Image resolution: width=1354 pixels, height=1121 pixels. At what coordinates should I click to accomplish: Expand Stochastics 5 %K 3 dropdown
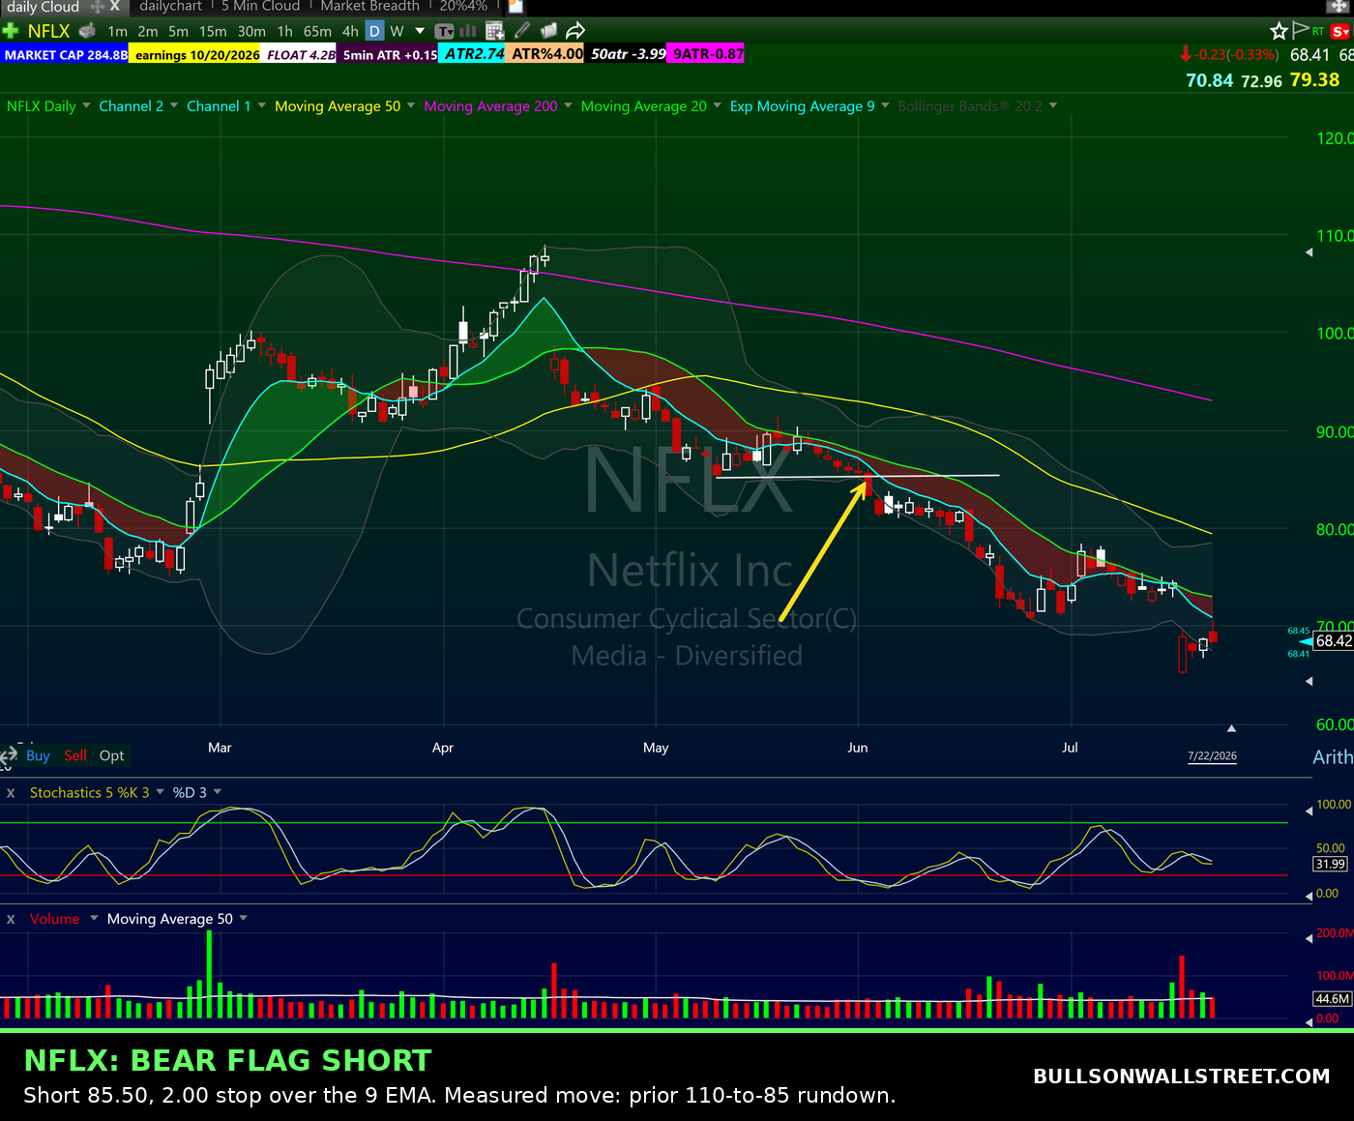(x=160, y=792)
